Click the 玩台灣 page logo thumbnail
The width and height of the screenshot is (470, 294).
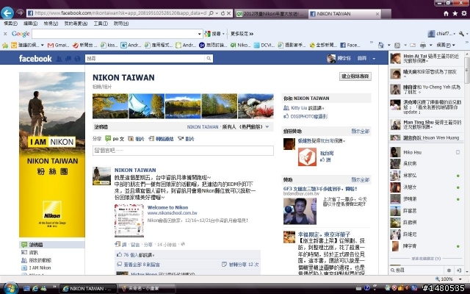307,157
